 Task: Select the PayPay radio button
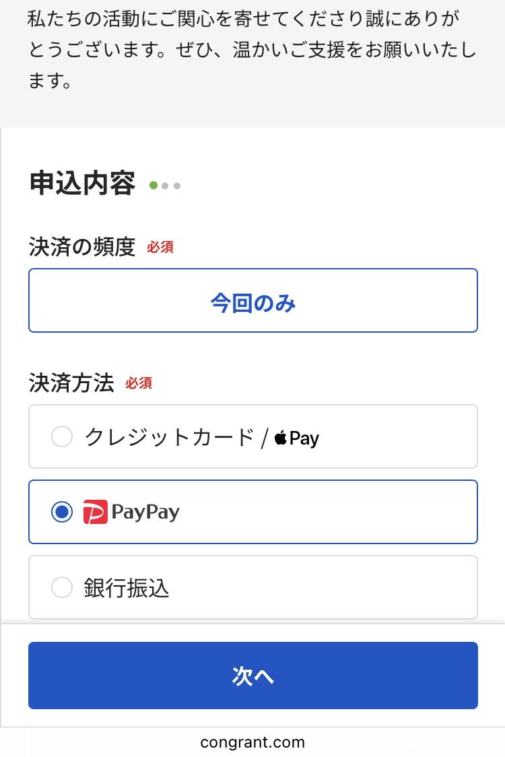62,513
